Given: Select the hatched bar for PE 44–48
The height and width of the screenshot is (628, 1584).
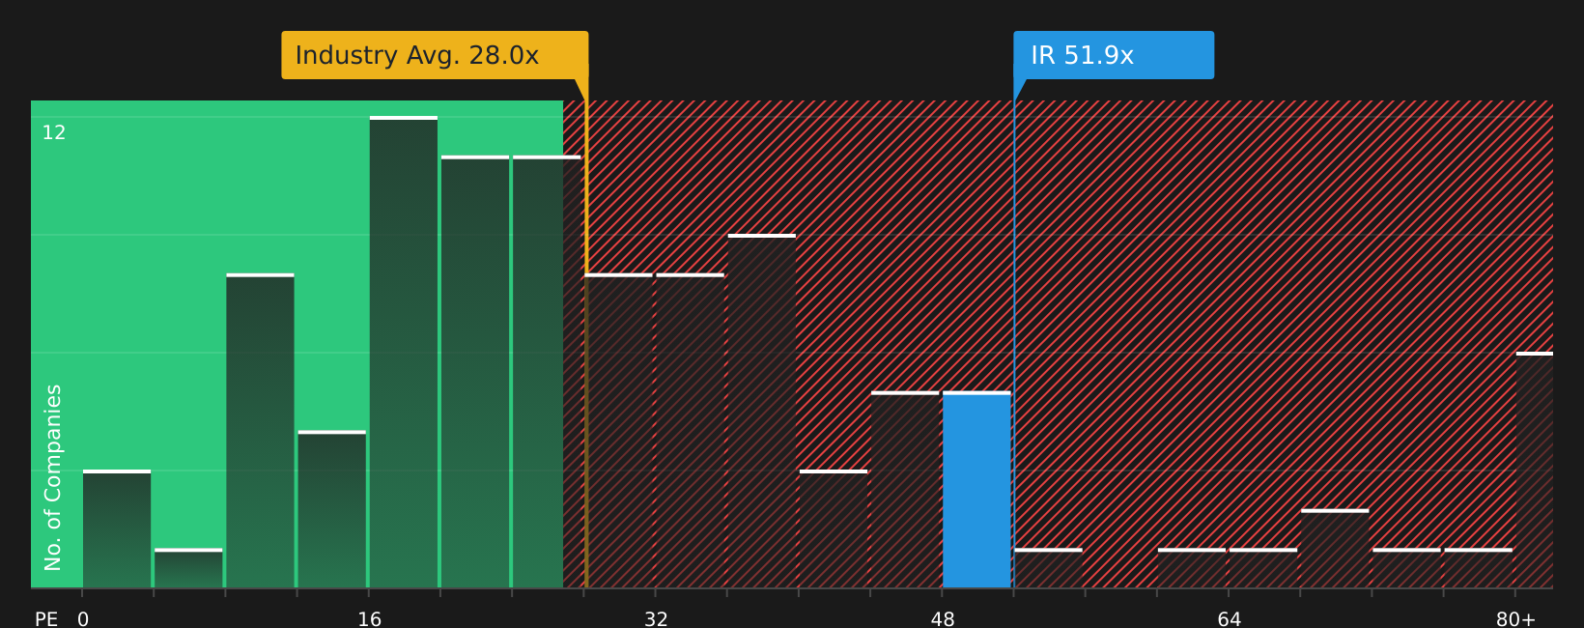Looking at the screenshot, I should 905,490.
